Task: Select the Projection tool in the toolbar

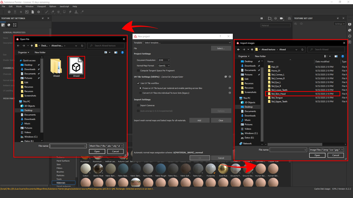Action: [x=58, y=12]
